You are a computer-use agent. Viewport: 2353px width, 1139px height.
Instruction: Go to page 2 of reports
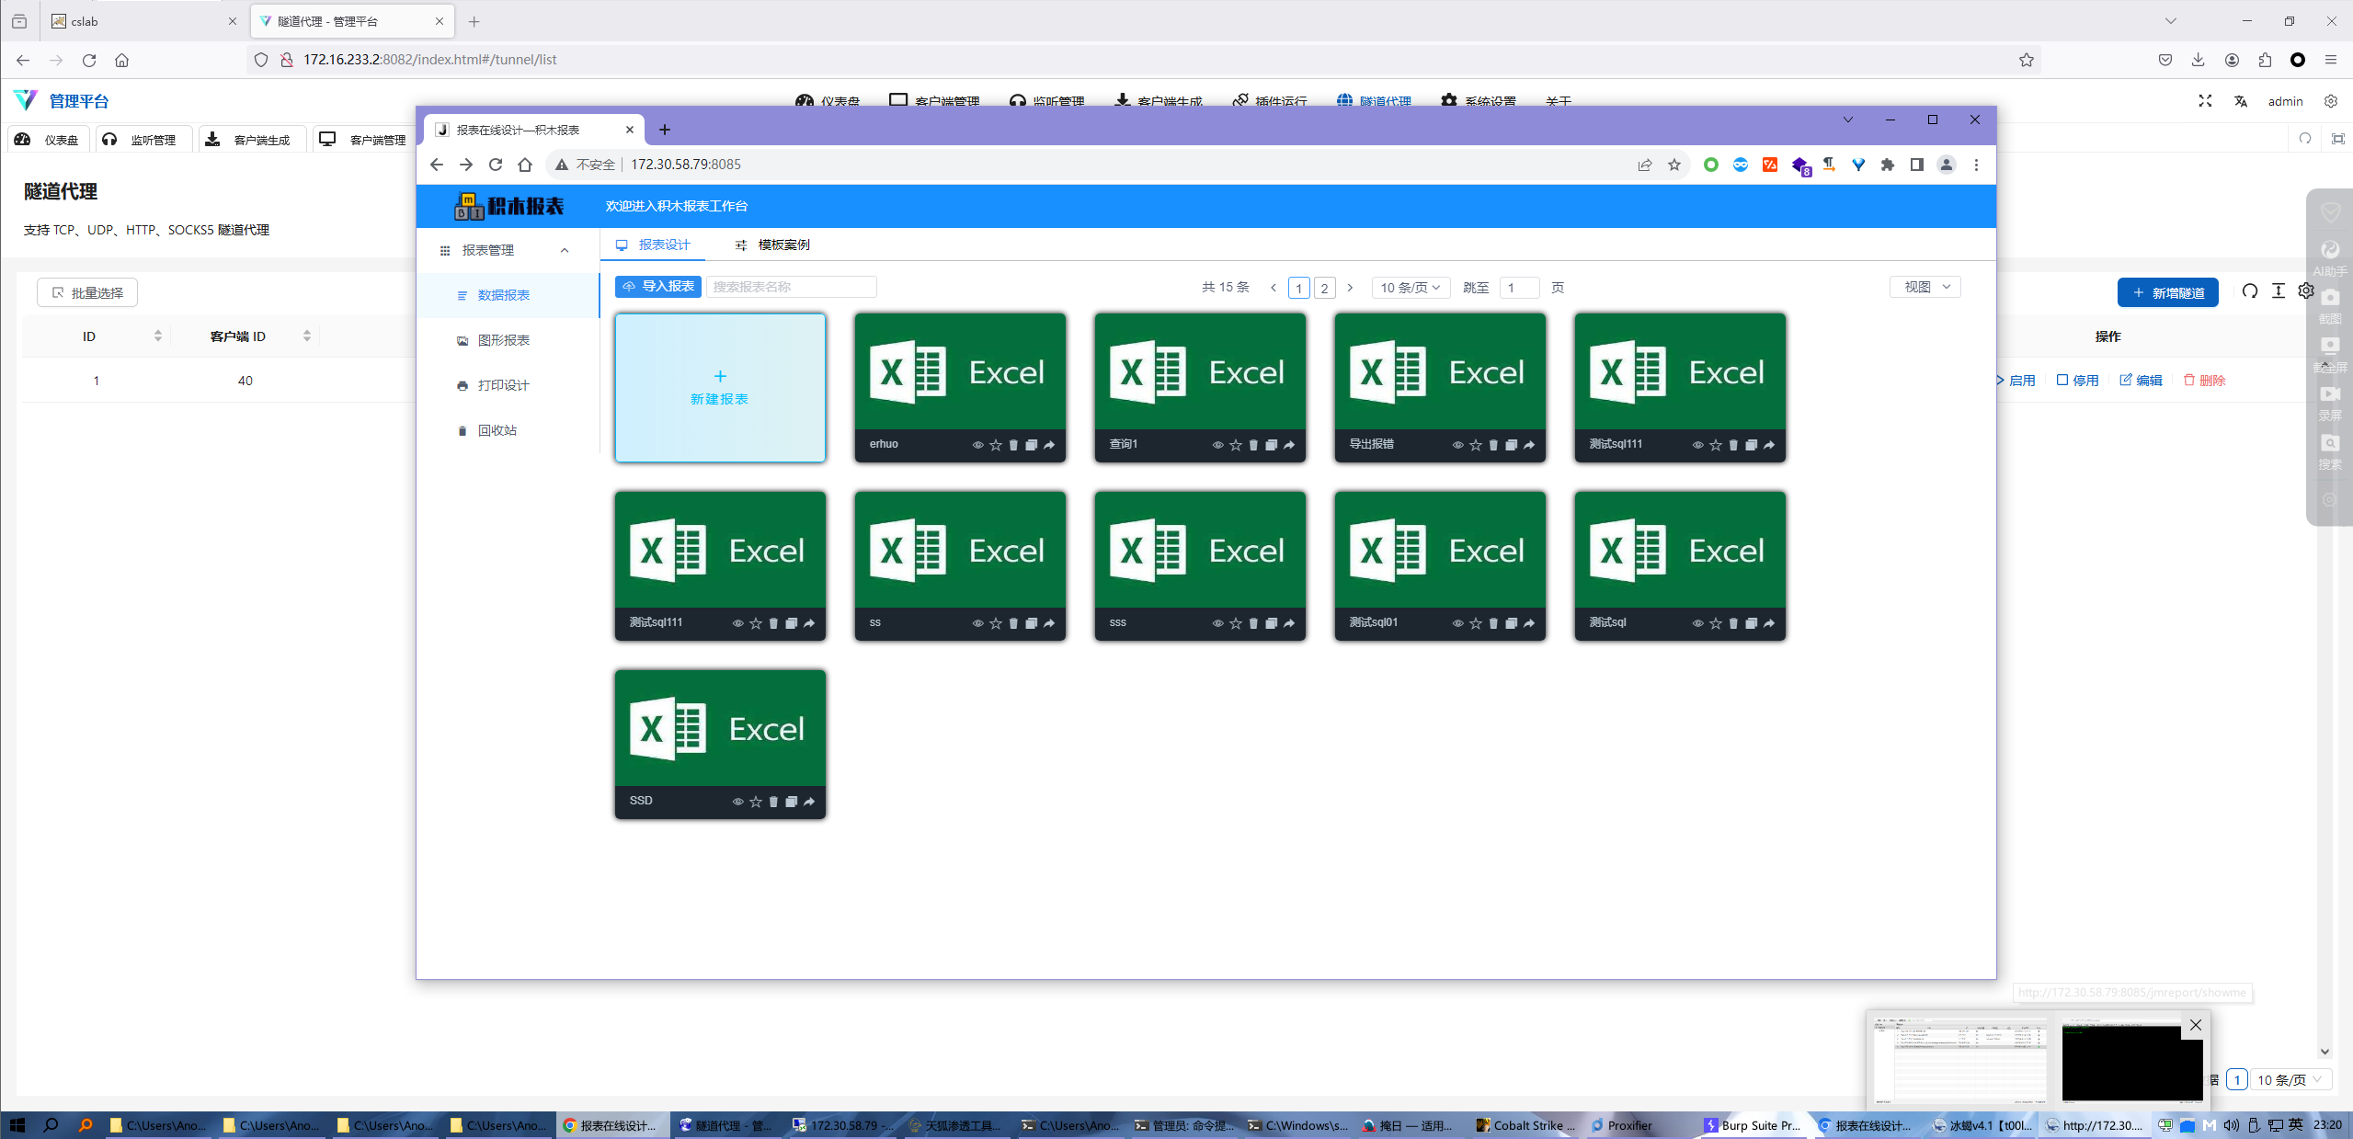(x=1324, y=288)
